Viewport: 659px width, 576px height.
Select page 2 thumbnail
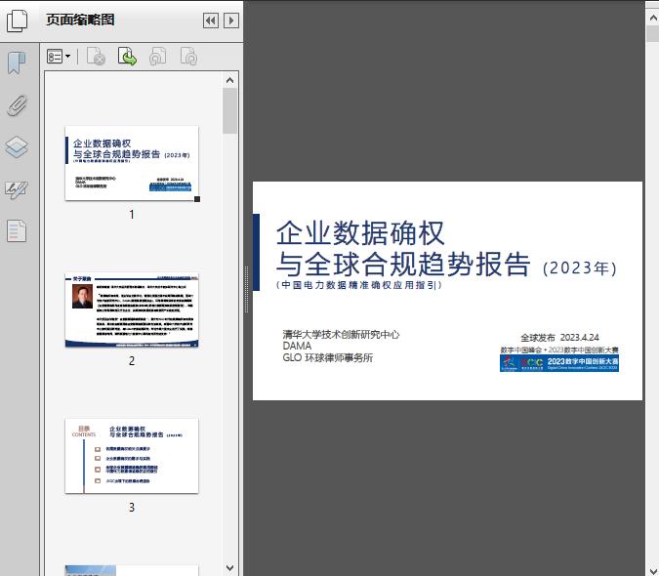132,310
